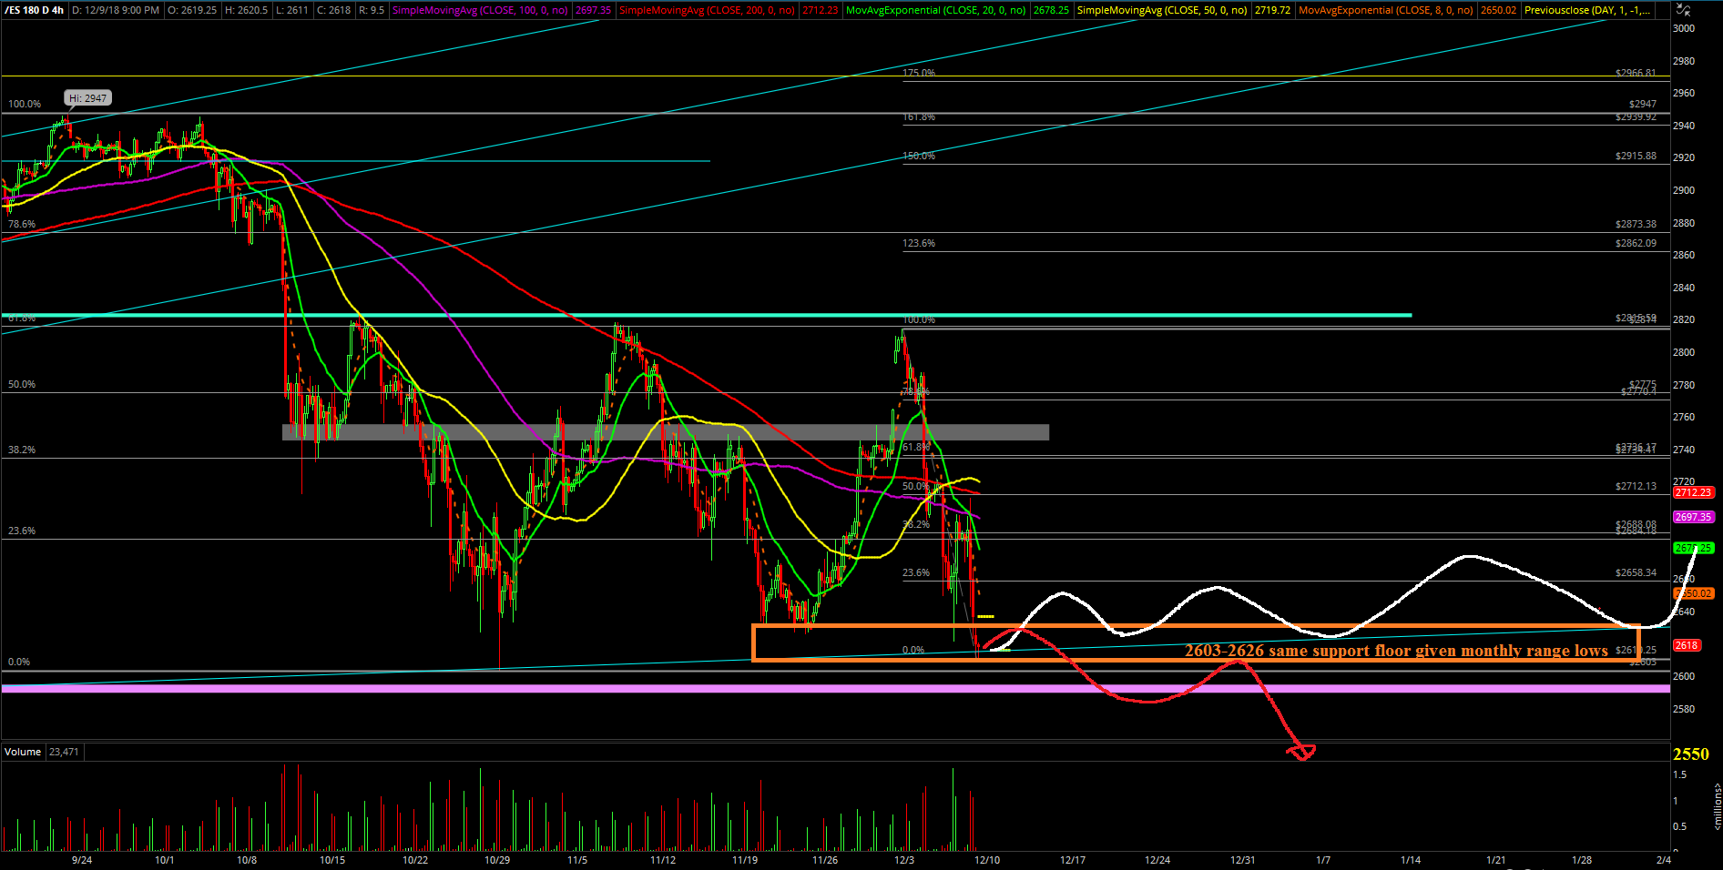The image size is (1723, 870).
Task: Click the 12/10 date on time axis
Action: point(987,860)
